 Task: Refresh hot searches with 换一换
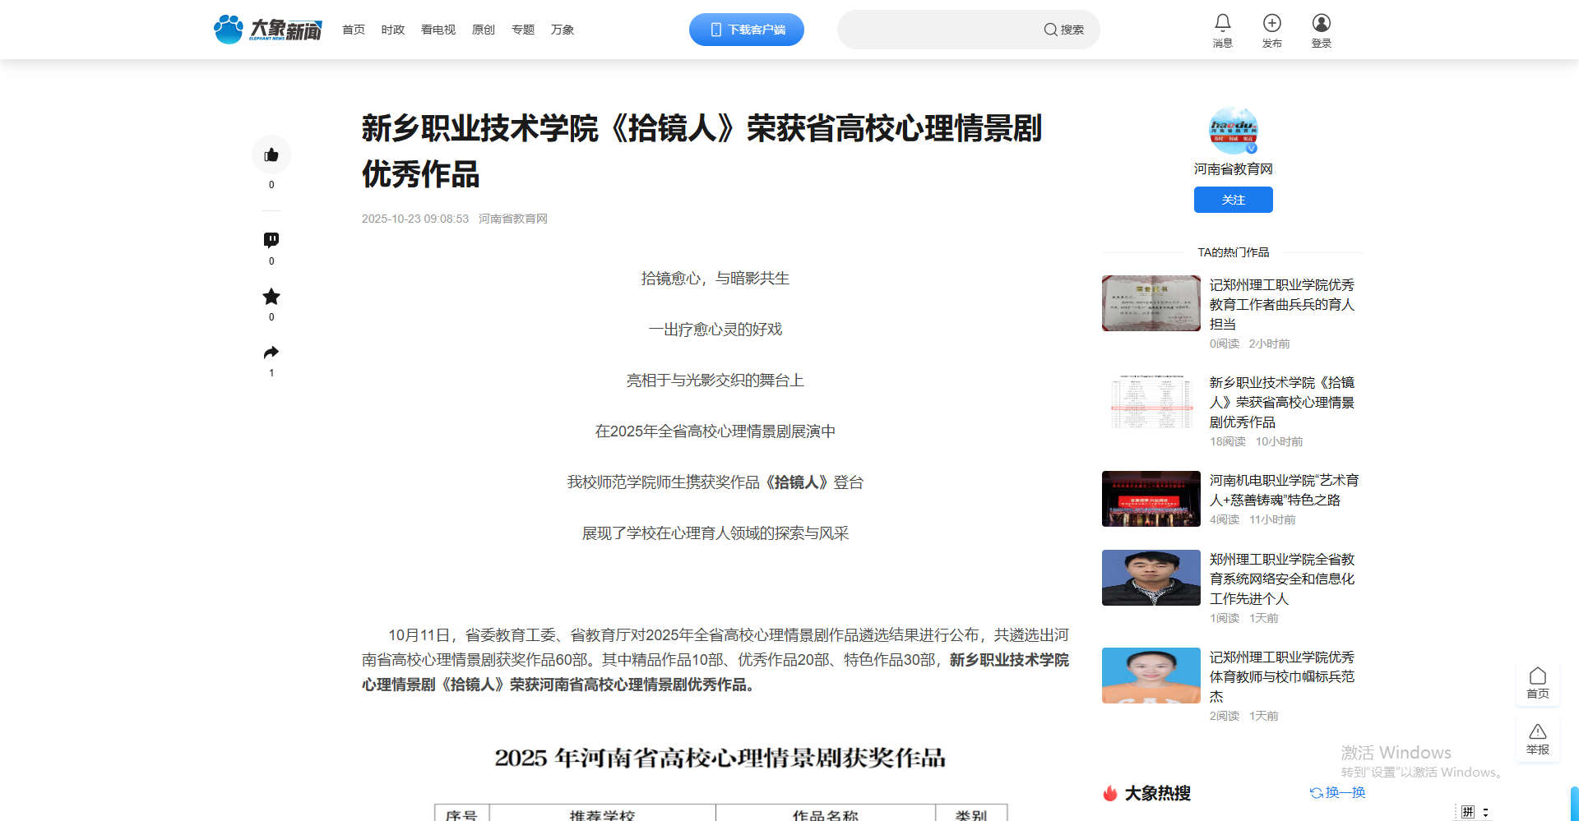tap(1337, 793)
